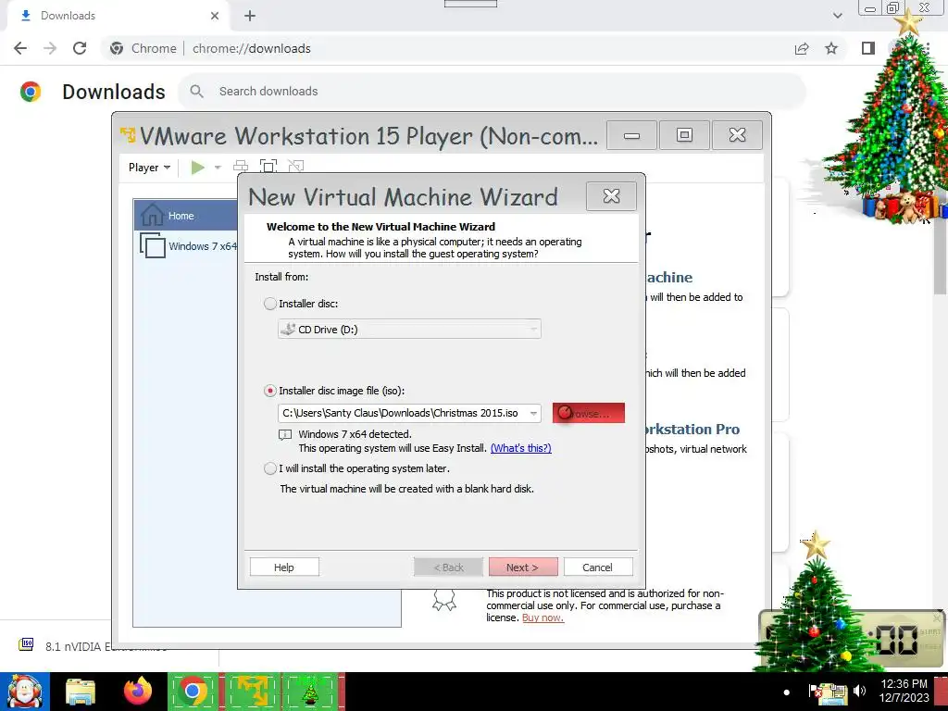Bookmark this tab with star icon
The width and height of the screenshot is (948, 711).
832,48
